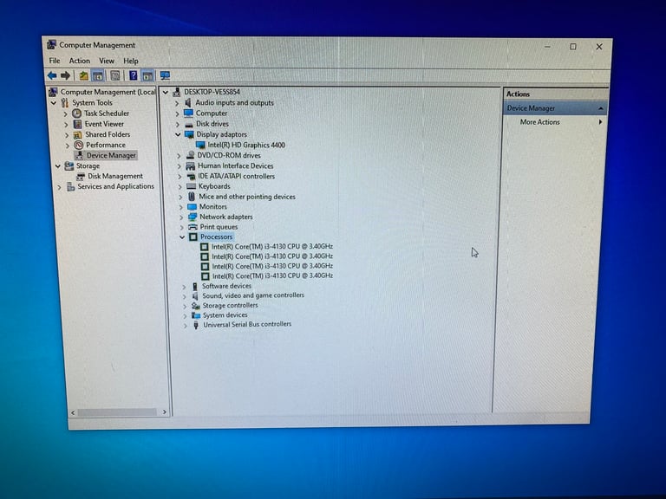
Task: Click the left pane horizontal scrollbar track
Action: (x=117, y=412)
